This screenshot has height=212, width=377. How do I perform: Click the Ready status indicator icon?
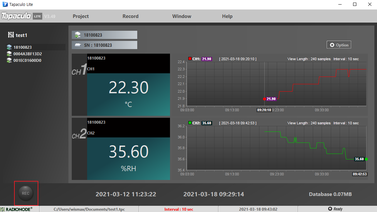click(330, 209)
